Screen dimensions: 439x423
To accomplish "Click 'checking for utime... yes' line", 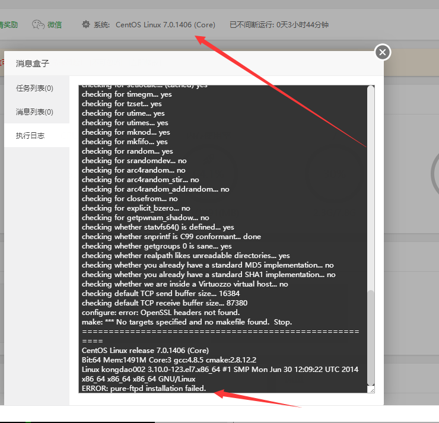I will click(x=123, y=113).
